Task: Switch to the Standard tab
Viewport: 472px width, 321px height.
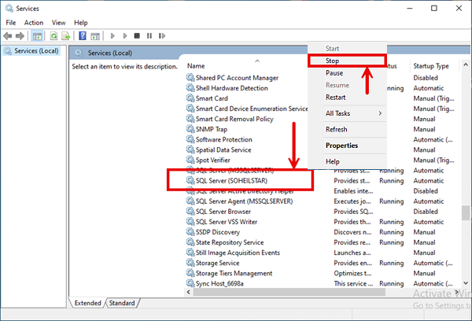Action: pos(122,303)
